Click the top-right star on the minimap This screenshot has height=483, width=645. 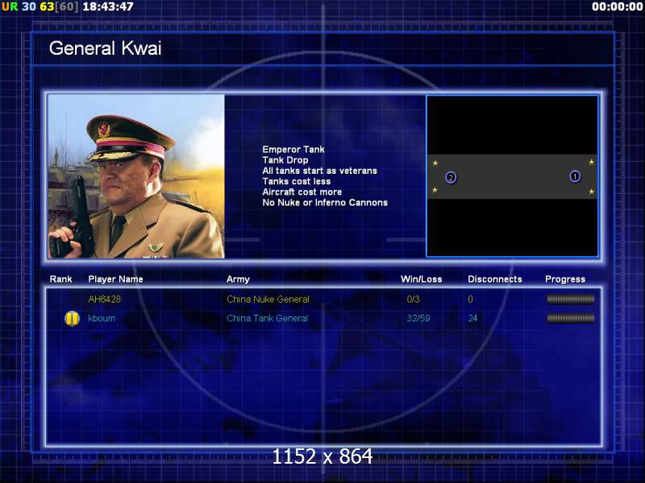pyautogui.click(x=591, y=162)
